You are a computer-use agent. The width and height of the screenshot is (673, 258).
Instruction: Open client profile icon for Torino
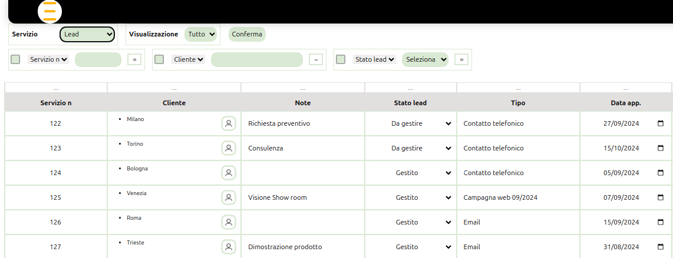[x=229, y=148]
